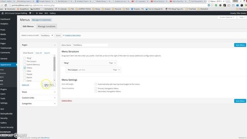Image resolution: width=247 pixels, height=139 pixels.
Task: Uncheck the Videos page checkbox
Action: point(25,68)
